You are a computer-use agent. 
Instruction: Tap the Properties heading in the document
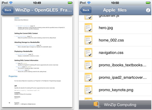point(13,76)
